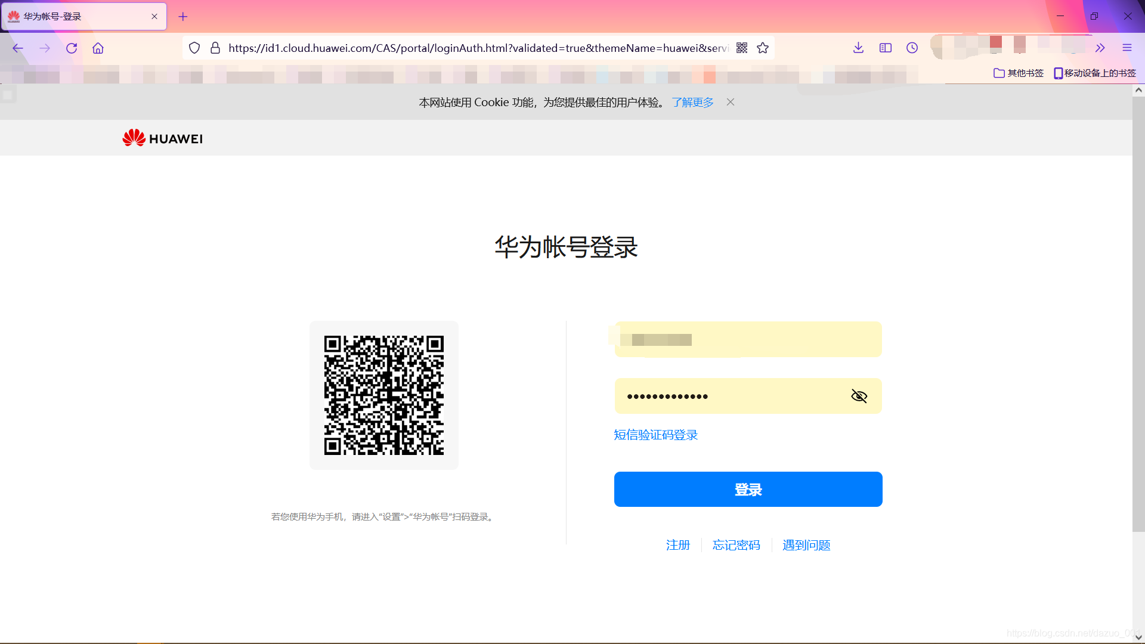The image size is (1145, 644).
Task: Close the 华为帐号-登录 tab
Action: [x=154, y=17]
